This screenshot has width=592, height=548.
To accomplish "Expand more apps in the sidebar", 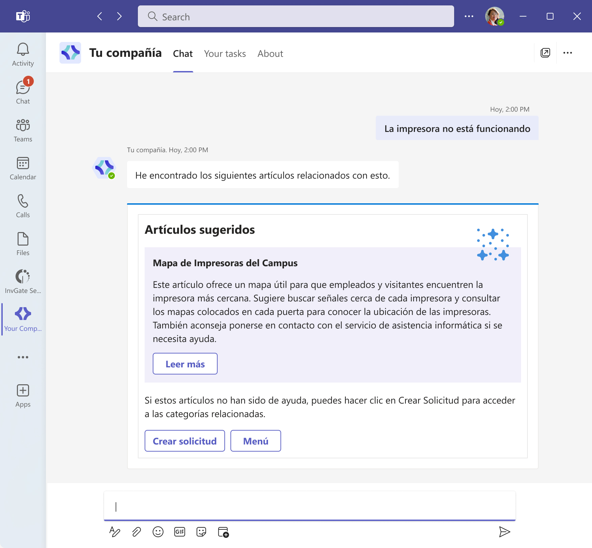I will 22,357.
